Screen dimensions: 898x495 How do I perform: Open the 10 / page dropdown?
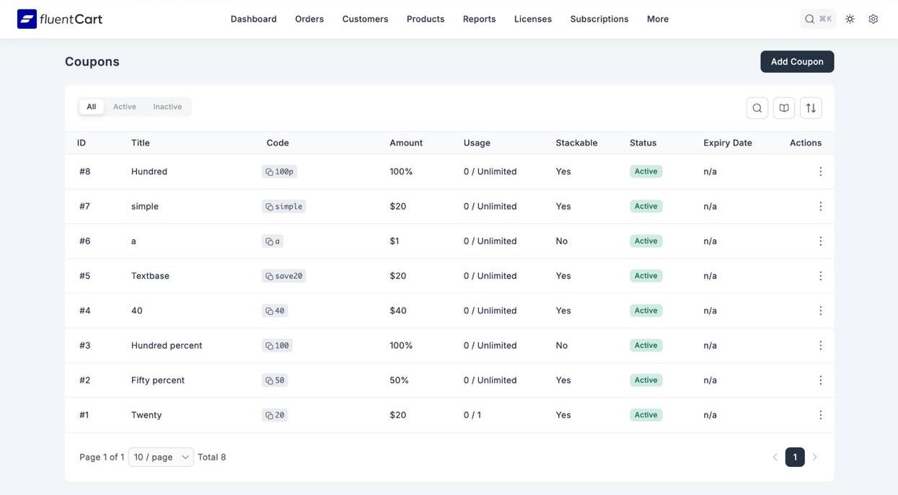[x=161, y=457]
